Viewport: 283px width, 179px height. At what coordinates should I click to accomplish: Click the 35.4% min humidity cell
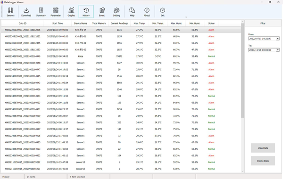click(x=195, y=56)
